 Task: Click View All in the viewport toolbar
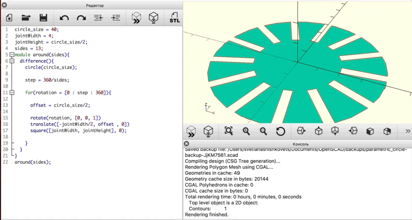pos(229,131)
